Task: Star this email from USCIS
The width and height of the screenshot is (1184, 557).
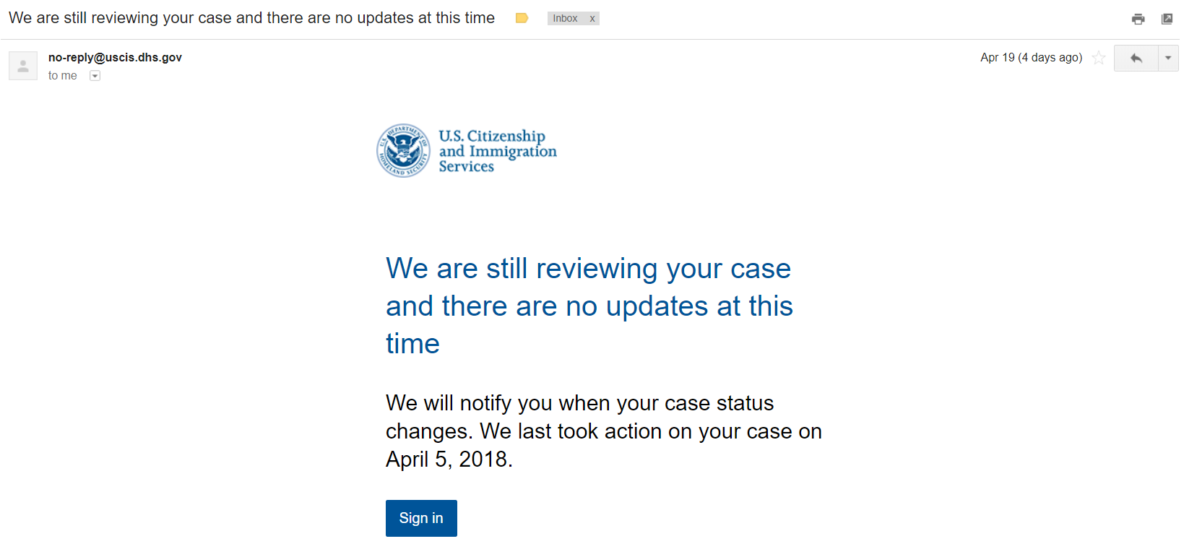Action: [x=1099, y=58]
